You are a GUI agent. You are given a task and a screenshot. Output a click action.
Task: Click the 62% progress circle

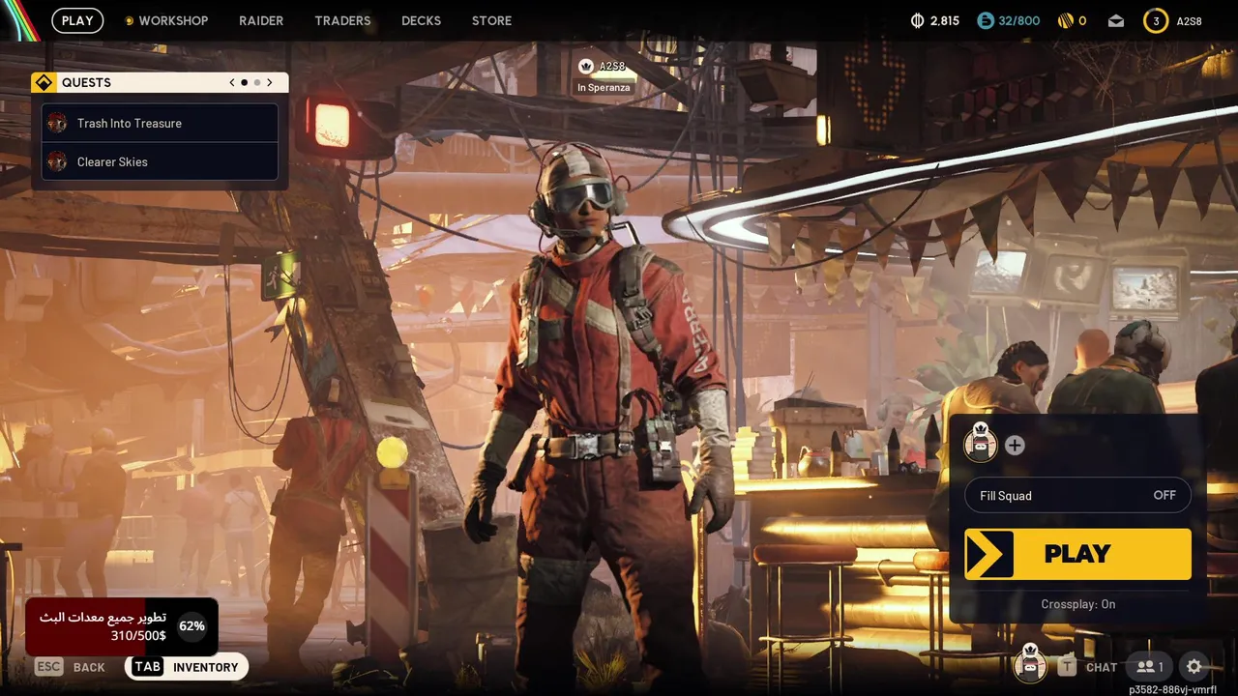pos(192,626)
